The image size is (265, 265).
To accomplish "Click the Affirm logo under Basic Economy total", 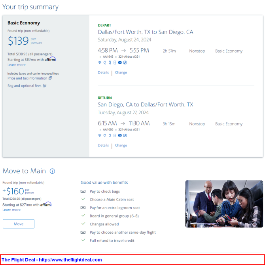I will tap(50, 59).
